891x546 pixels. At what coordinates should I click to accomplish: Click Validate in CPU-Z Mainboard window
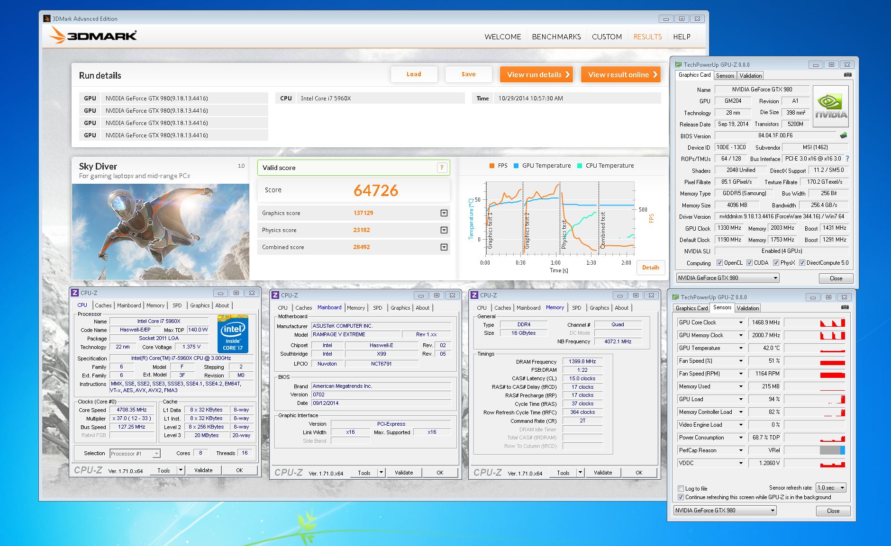(404, 473)
